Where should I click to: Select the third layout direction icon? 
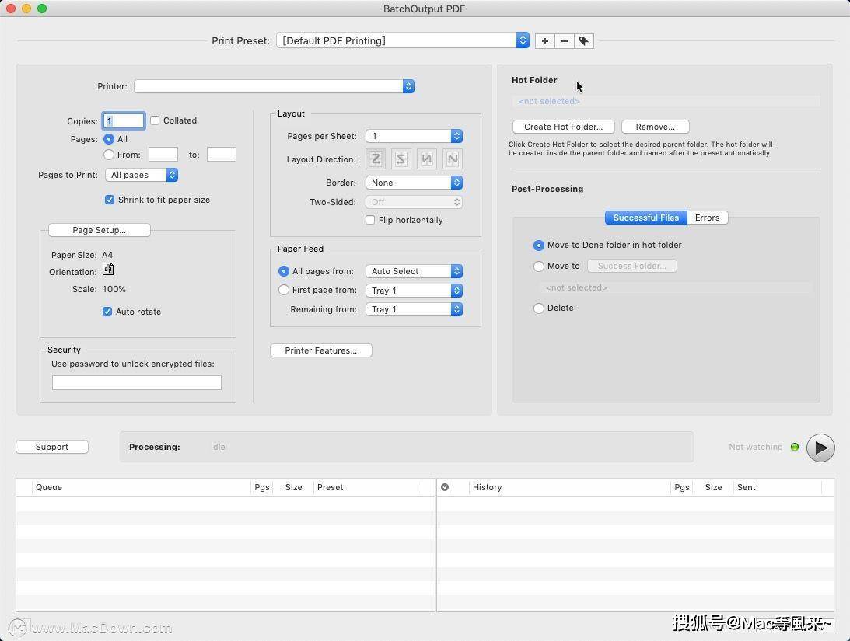(427, 159)
